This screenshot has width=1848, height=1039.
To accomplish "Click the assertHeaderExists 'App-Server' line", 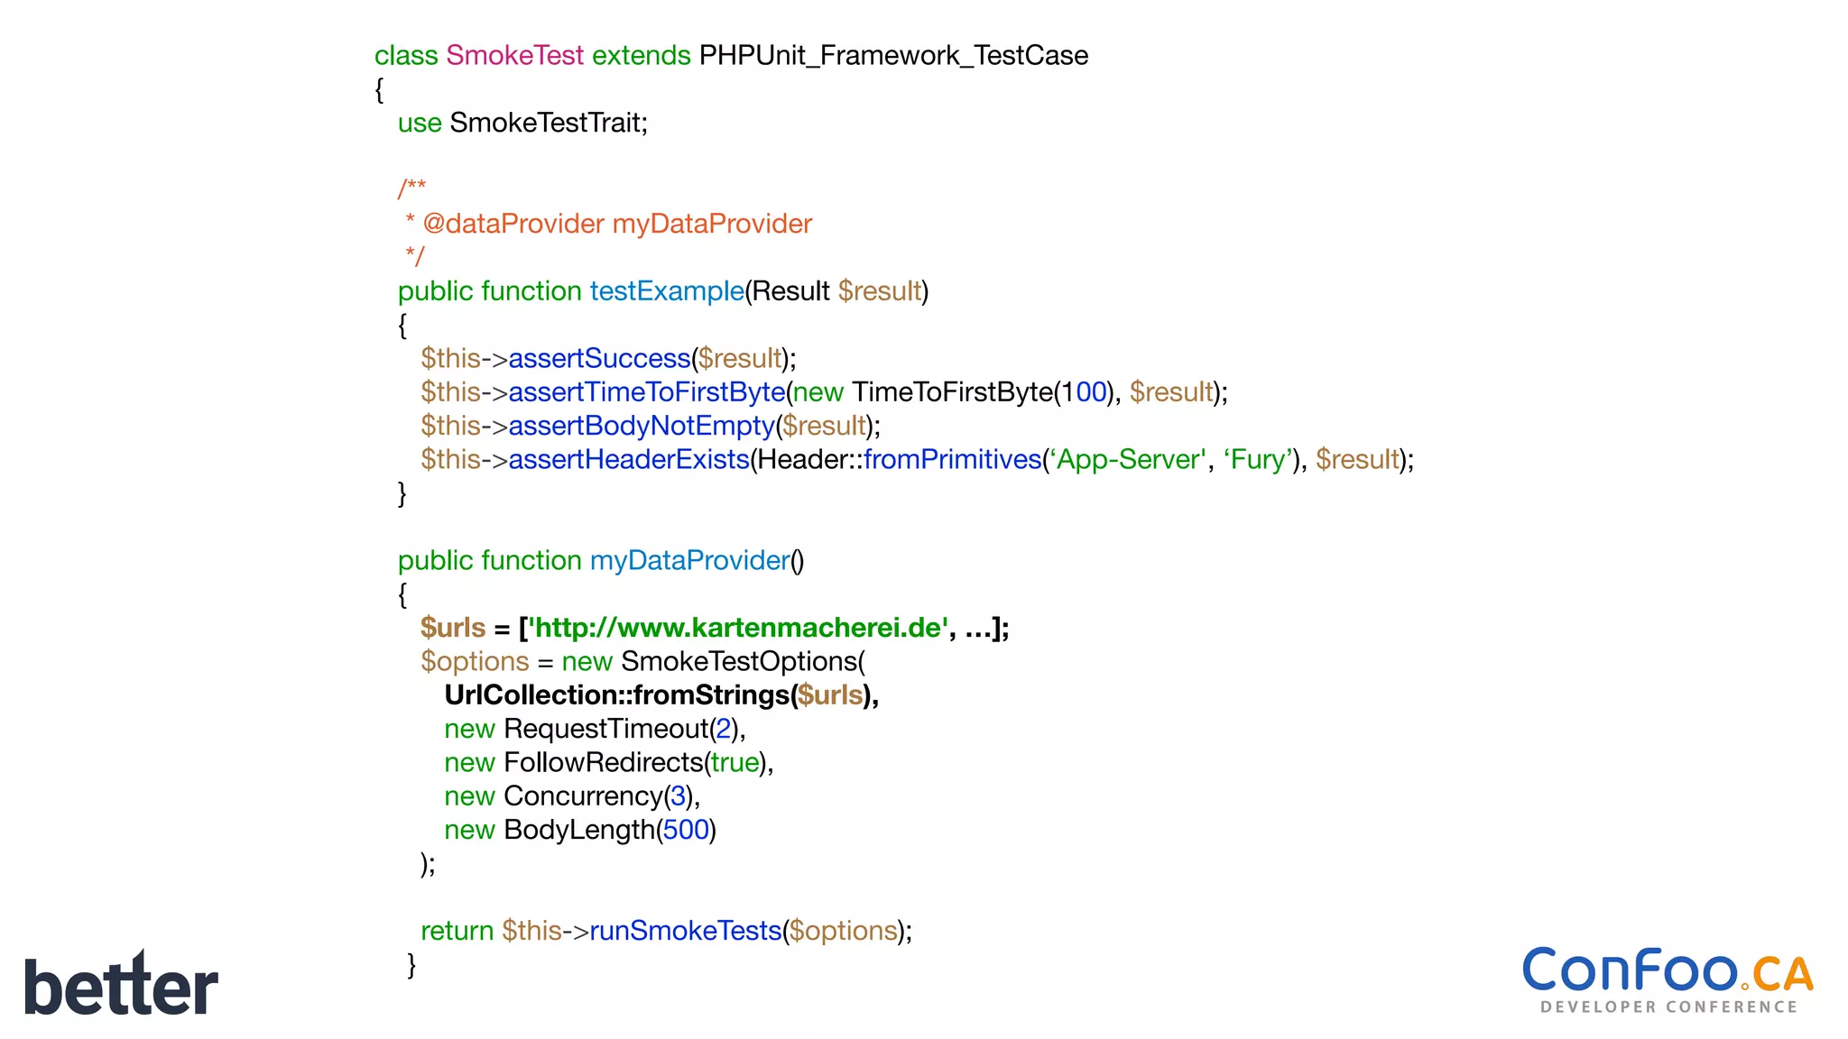I will [917, 460].
